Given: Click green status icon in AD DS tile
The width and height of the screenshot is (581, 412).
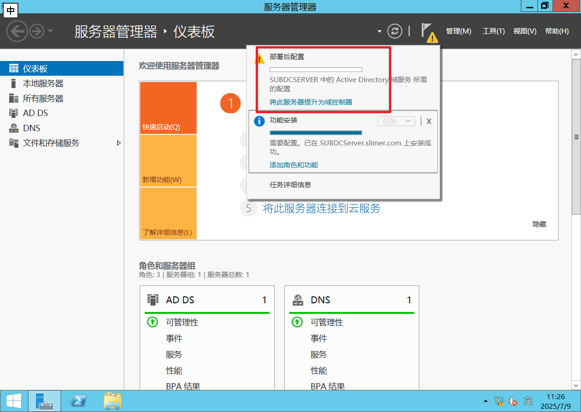Looking at the screenshot, I should coord(152,322).
